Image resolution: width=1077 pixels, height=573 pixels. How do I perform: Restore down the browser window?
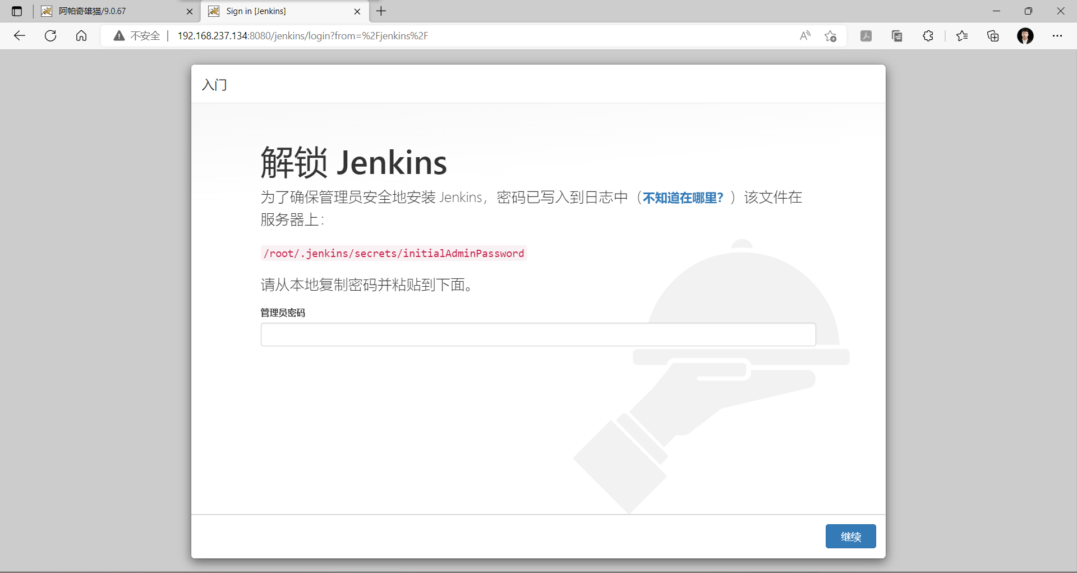1028,11
